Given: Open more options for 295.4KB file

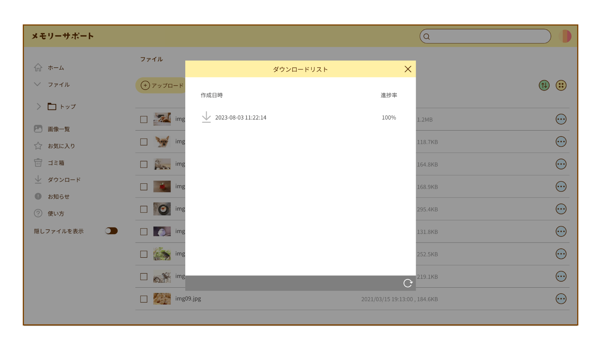Looking at the screenshot, I should 561,209.
